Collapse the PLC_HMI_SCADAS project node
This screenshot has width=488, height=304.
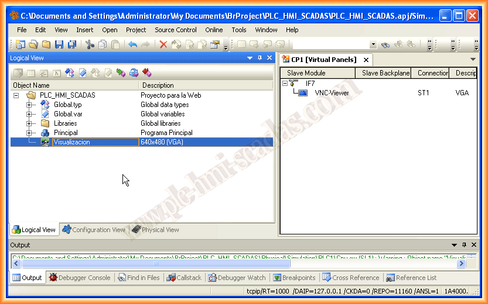[16, 95]
